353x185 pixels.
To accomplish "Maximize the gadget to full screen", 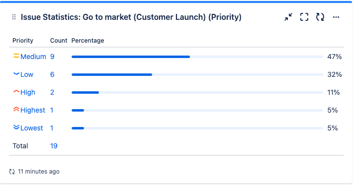I will point(304,17).
